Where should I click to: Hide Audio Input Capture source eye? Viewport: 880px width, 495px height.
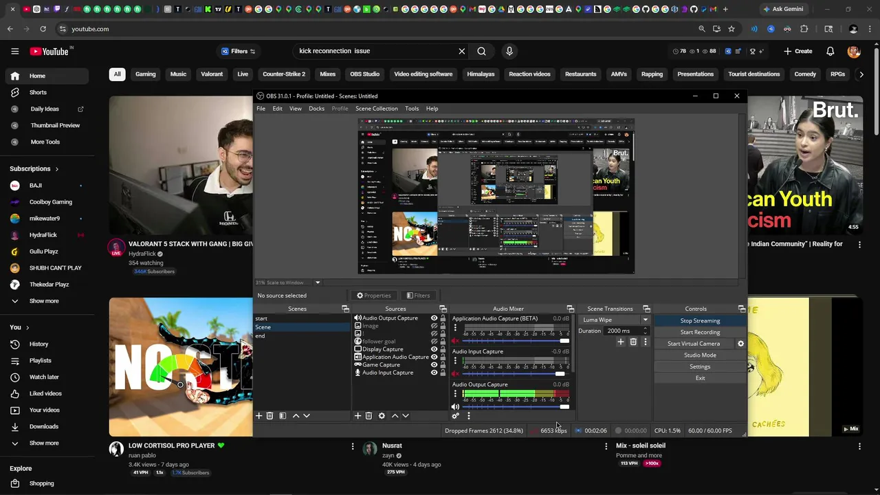click(x=434, y=373)
